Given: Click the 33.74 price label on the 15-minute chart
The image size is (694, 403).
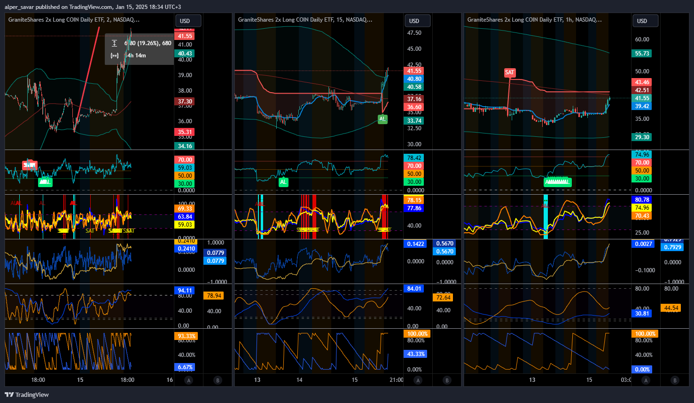Looking at the screenshot, I should coord(414,121).
